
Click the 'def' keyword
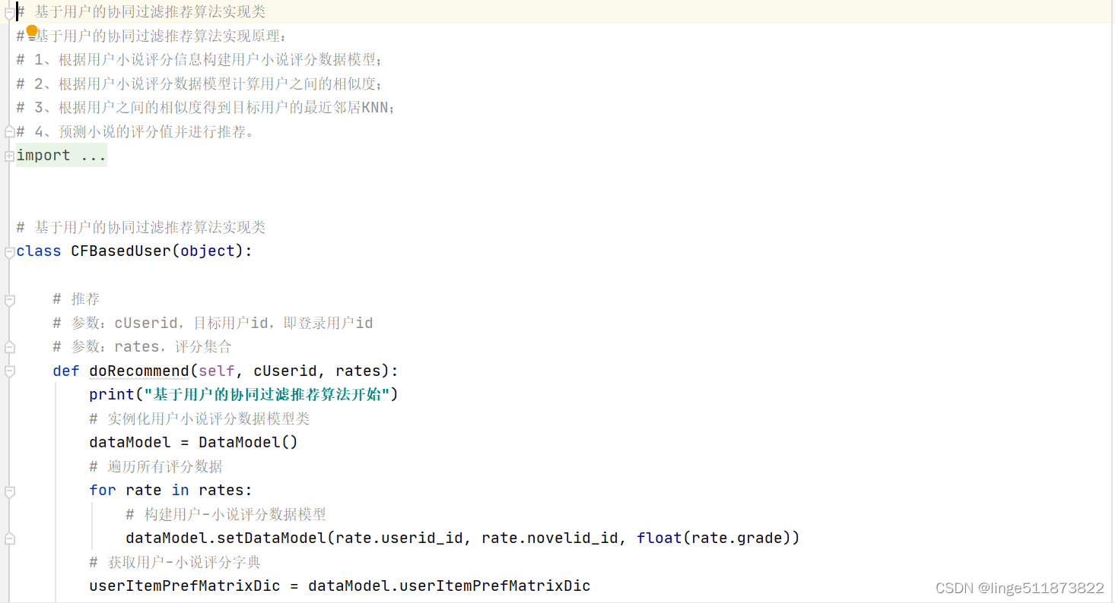[66, 371]
